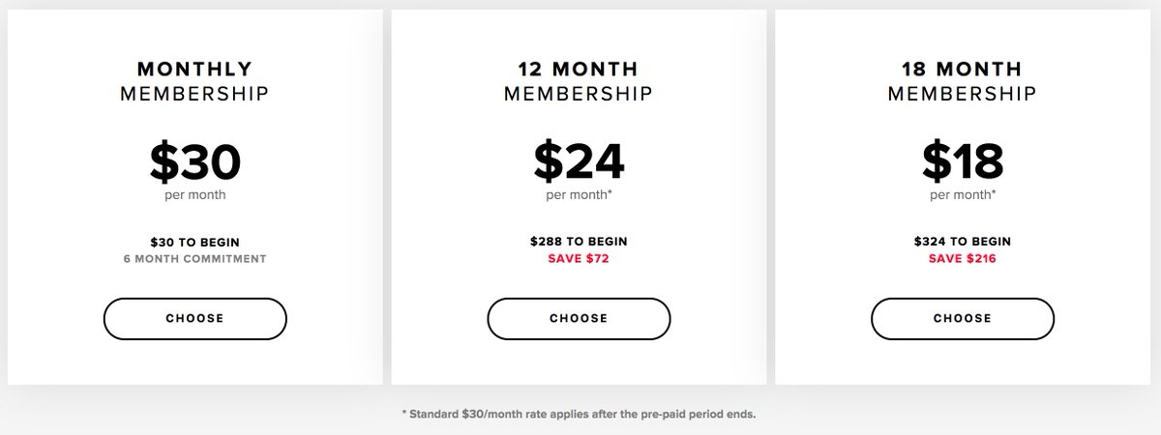The image size is (1161, 435).
Task: Click "per month*" under the $24 price
Action: [579, 194]
